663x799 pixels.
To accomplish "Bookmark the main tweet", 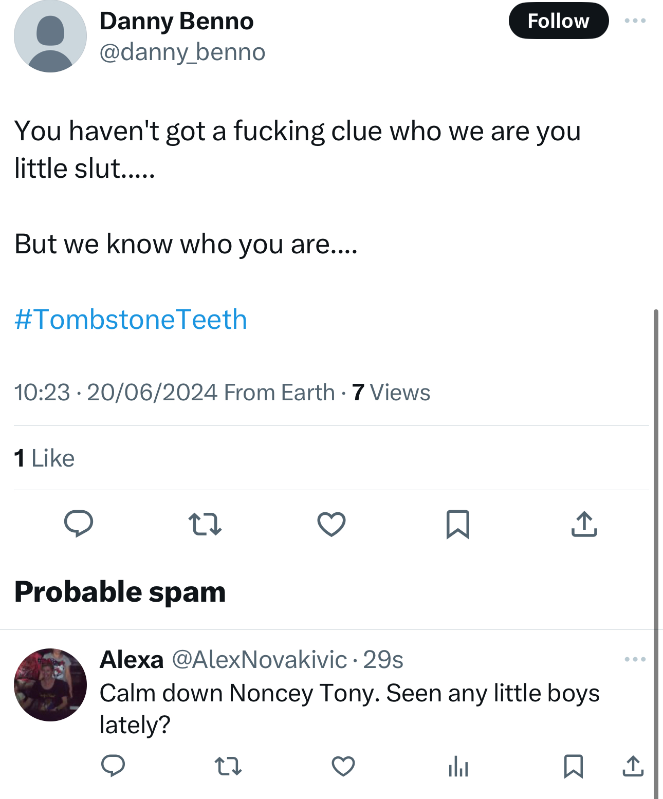I will (x=458, y=524).
